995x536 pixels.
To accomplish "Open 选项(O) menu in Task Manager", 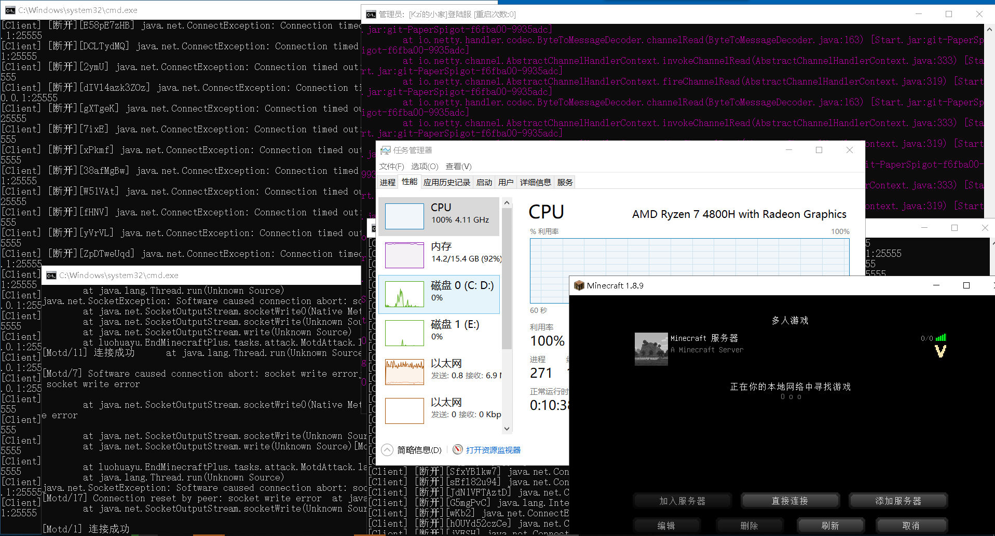I will click(425, 167).
